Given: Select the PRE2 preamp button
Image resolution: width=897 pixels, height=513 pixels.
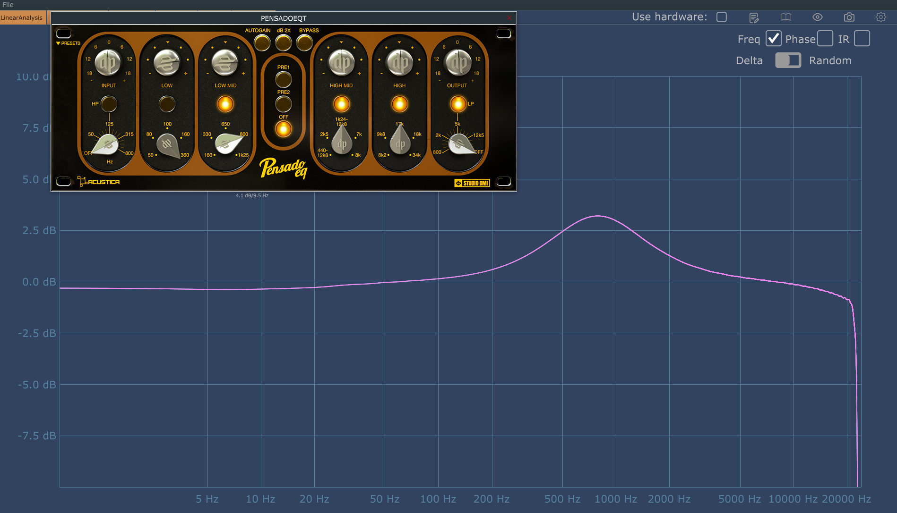Looking at the screenshot, I should pos(284,104).
